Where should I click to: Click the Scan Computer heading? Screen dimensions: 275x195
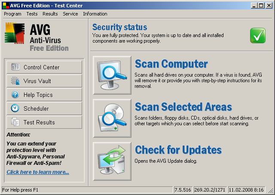(x=171, y=64)
